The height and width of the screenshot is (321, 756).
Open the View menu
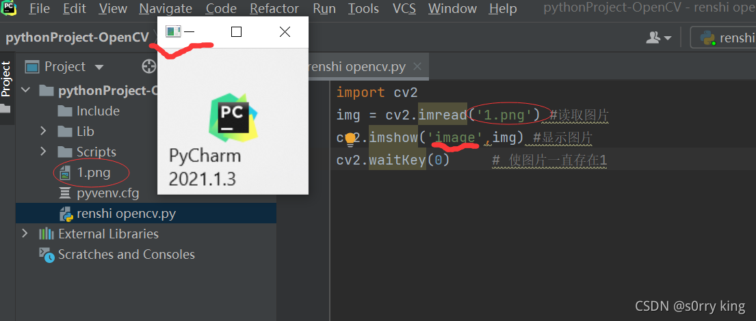(x=113, y=9)
